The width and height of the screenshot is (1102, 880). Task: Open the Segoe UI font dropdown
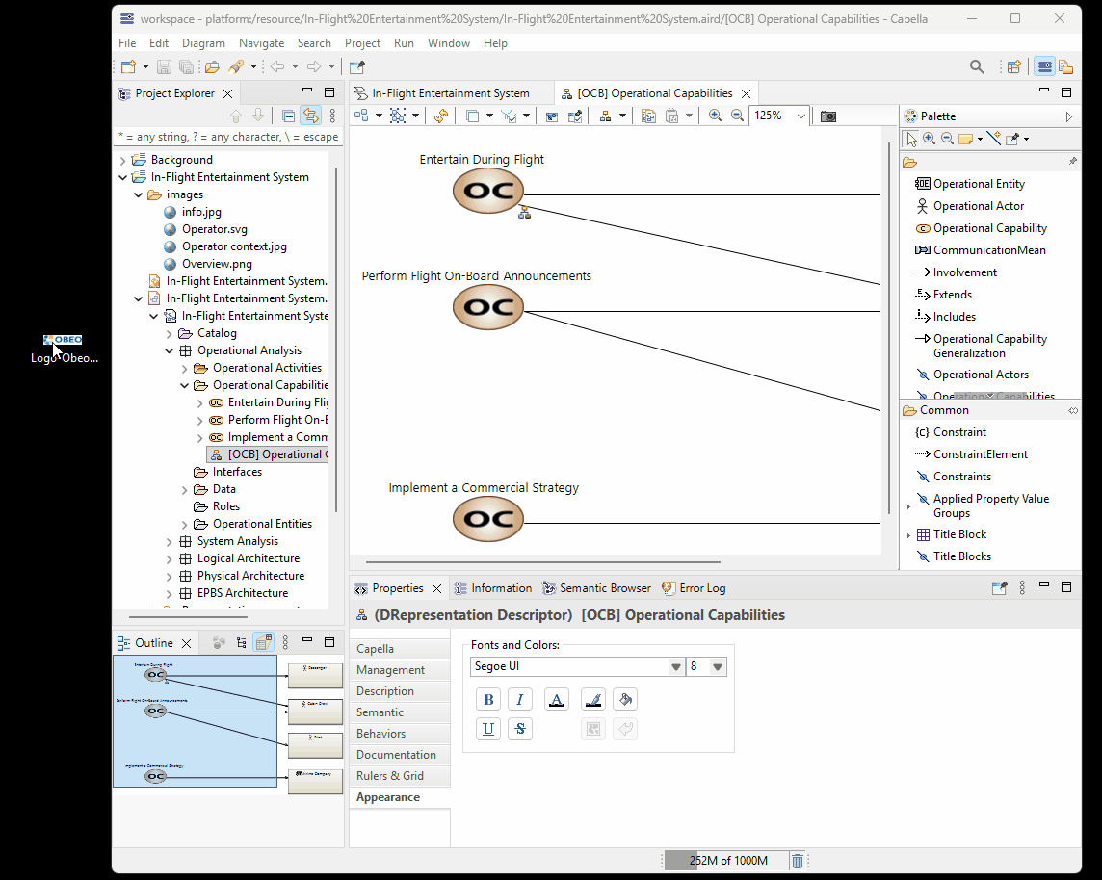click(675, 667)
